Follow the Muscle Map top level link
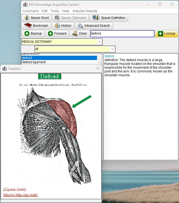Viewport: 179px width, 203px height. coord(20,195)
